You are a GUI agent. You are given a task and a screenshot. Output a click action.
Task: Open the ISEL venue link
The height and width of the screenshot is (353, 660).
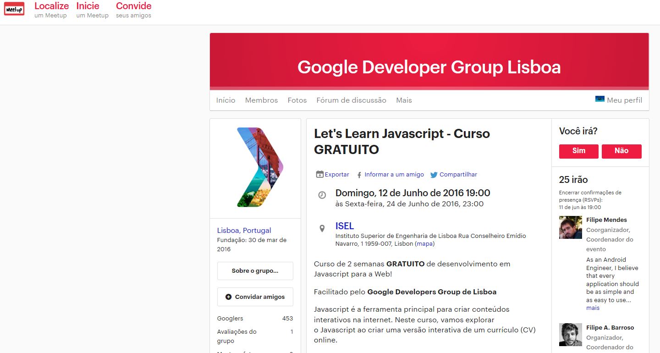[345, 226]
